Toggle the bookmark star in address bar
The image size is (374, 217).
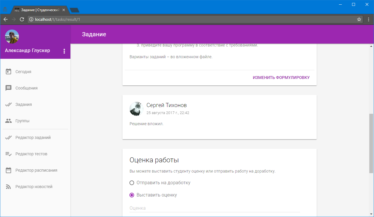tap(359, 20)
